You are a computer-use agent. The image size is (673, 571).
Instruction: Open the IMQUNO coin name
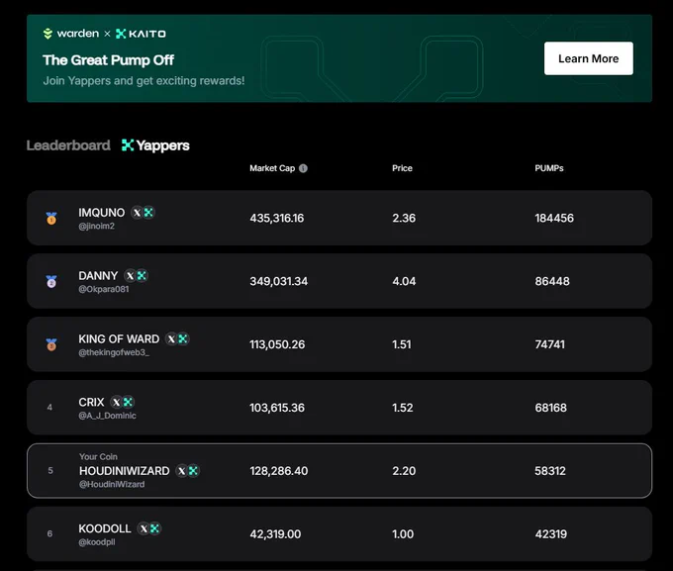[101, 213]
